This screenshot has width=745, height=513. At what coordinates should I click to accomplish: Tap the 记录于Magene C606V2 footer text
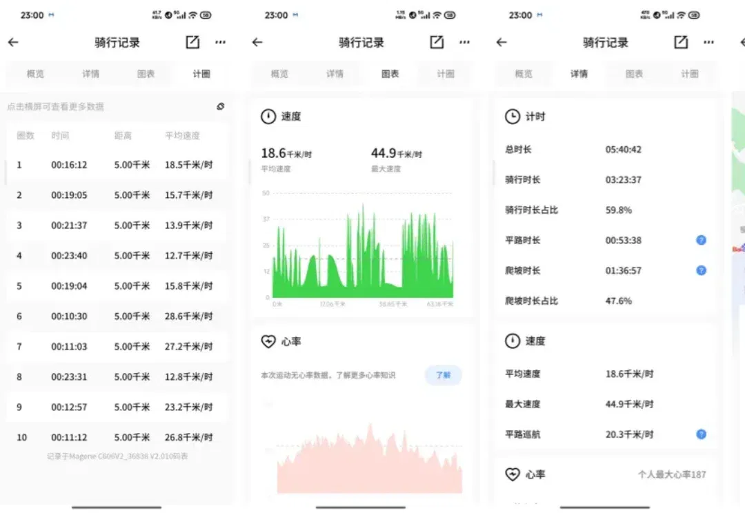pyautogui.click(x=117, y=456)
